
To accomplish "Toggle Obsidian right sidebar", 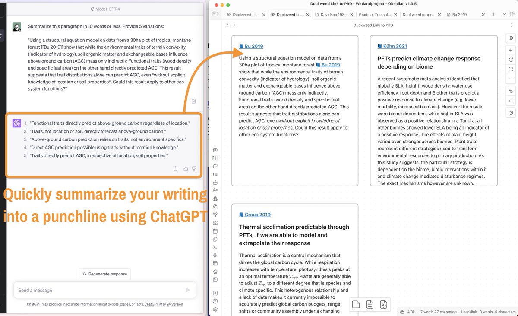I will coord(512,14).
